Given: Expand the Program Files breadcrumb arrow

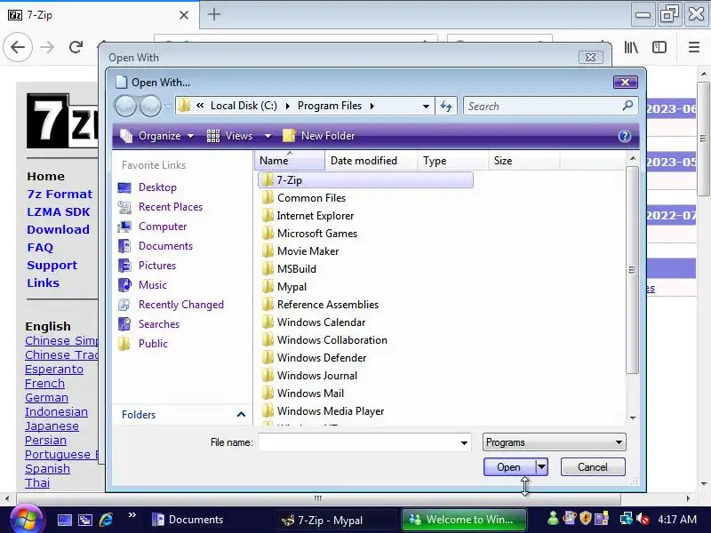Looking at the screenshot, I should (372, 106).
